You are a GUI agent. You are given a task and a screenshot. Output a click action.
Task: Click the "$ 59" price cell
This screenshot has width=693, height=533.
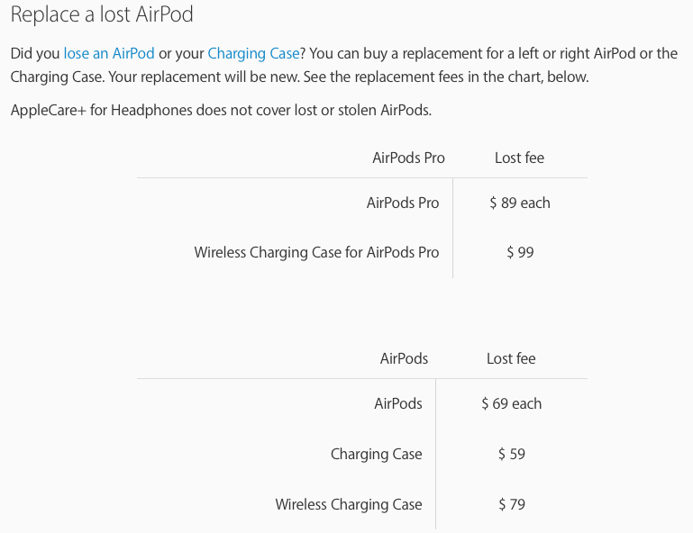(x=511, y=454)
